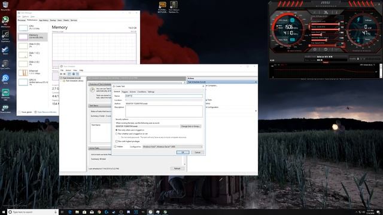
Task: Open Steam desktop shortcut
Action: 5,50
